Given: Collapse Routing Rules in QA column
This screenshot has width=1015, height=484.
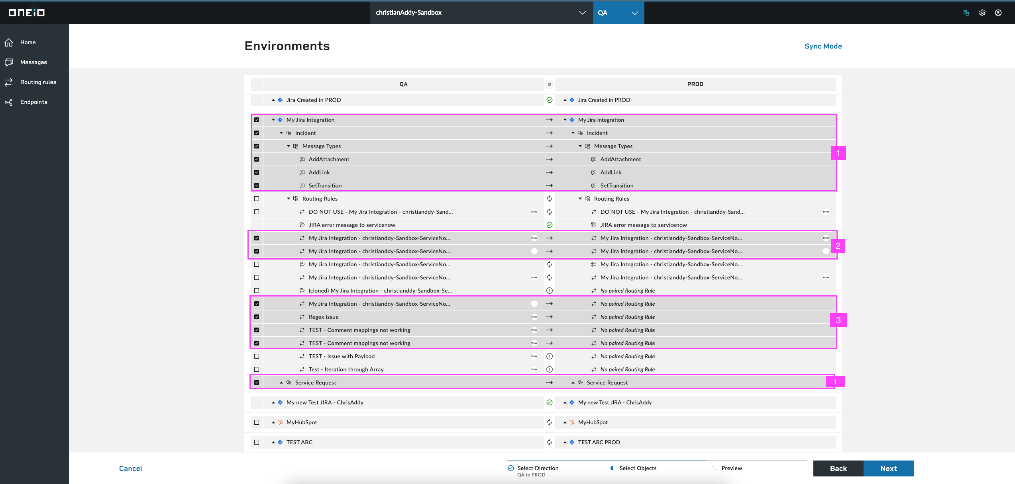Looking at the screenshot, I should point(289,199).
